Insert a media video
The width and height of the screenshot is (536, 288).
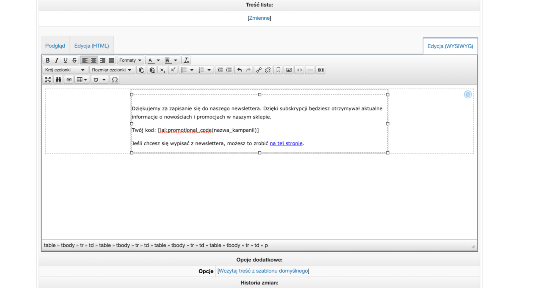coord(321,70)
